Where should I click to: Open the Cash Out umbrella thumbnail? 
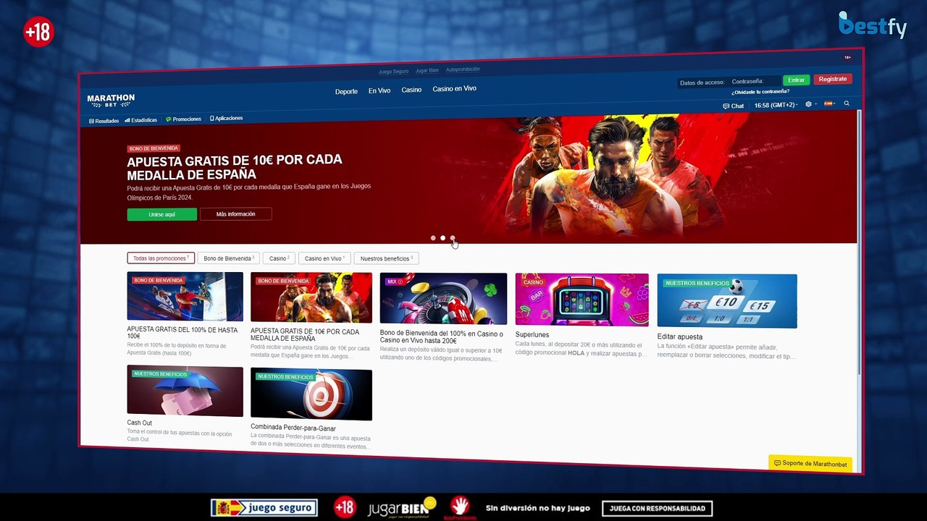click(x=185, y=391)
